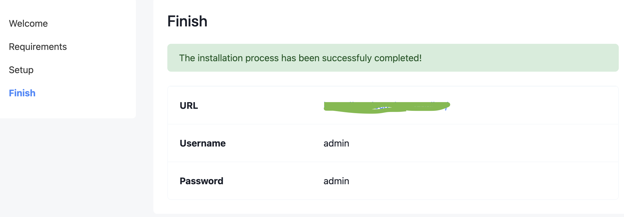Click the word "completed!" in the alert
Image resolution: width=624 pixels, height=217 pixels.
(398, 58)
